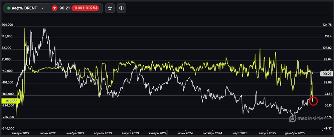Click the январь 2022 date label

(x=20, y=133)
